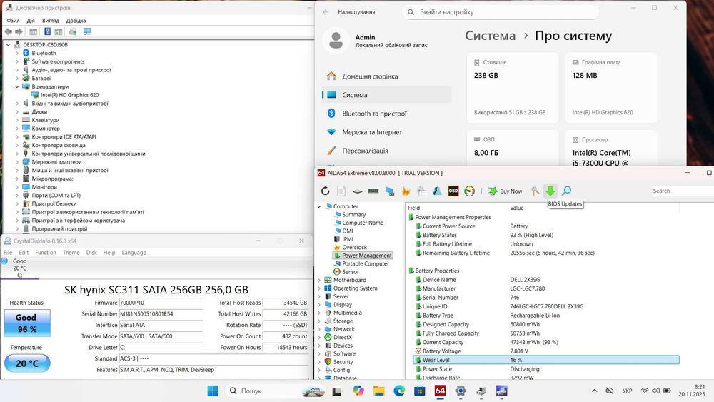Click Settings gear icon on taskbar
Viewport: 714px width, 402px height.
461,391
